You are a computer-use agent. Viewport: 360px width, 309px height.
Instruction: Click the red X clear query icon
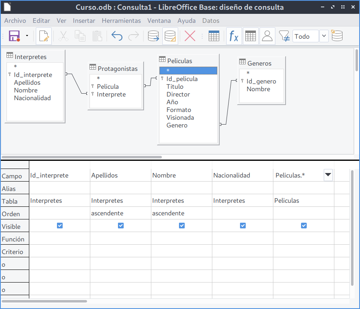[190, 36]
